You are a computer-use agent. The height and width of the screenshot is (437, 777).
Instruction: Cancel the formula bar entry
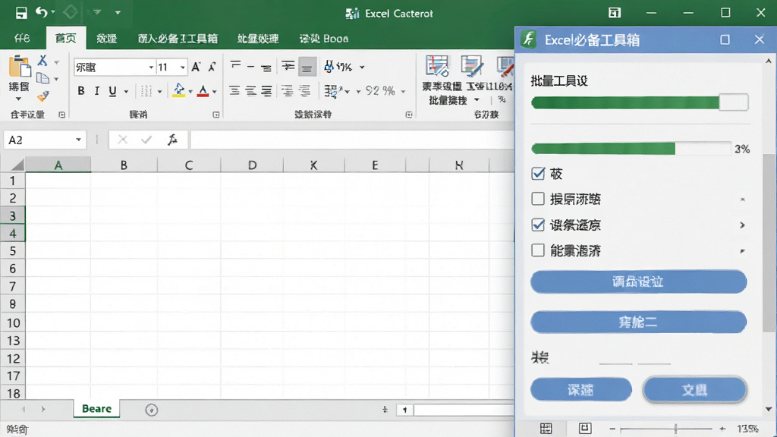coord(122,140)
